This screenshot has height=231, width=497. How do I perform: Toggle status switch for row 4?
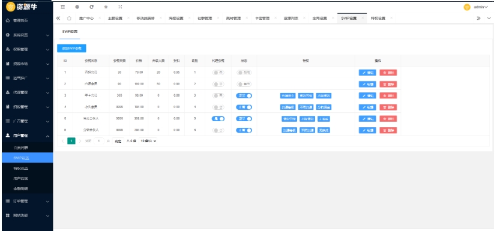pos(244,107)
